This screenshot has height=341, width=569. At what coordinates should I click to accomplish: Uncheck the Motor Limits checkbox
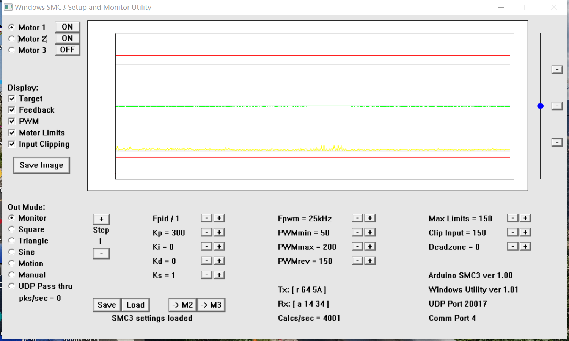12,133
